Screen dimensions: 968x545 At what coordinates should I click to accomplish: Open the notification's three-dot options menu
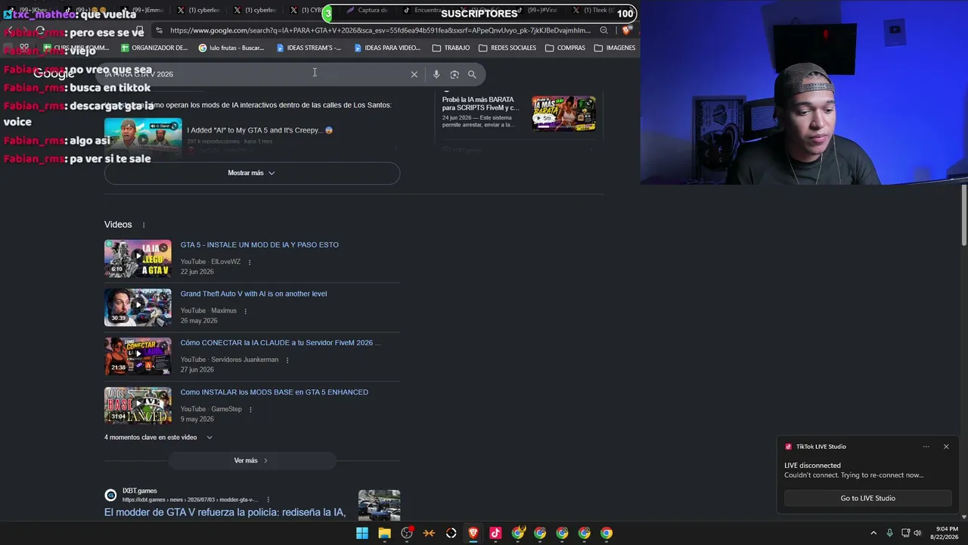[926, 447]
